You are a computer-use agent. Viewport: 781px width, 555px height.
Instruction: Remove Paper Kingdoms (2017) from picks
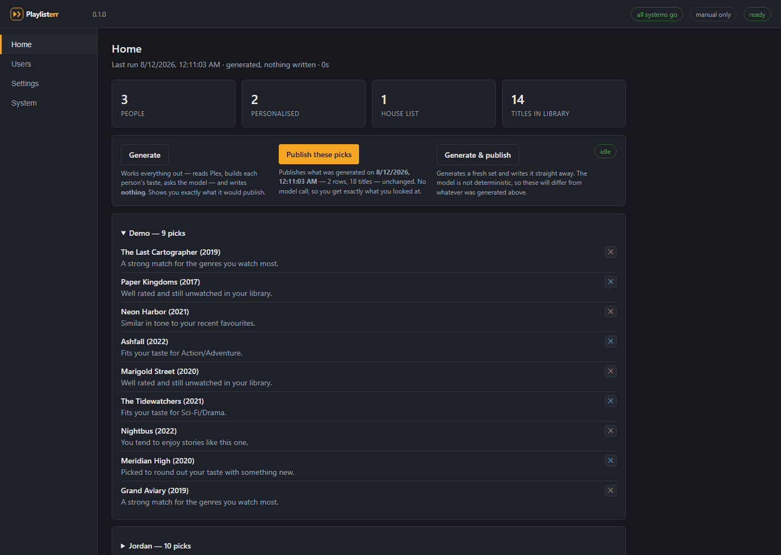611,282
